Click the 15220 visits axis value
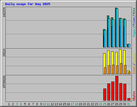This screenshot has height=107, width=137. (x=4, y=53)
